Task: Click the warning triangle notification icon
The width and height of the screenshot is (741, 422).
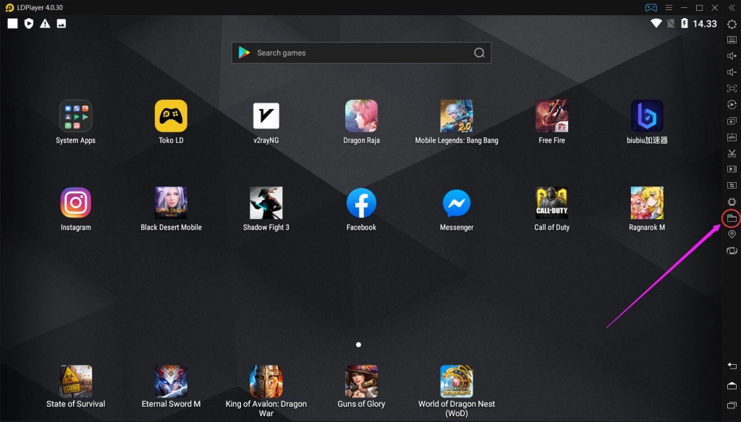Action: click(45, 24)
